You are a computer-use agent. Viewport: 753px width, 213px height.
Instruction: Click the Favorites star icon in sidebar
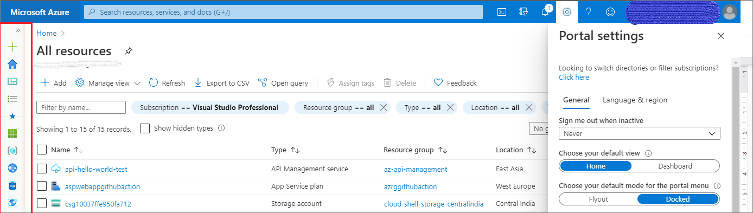[x=12, y=116]
